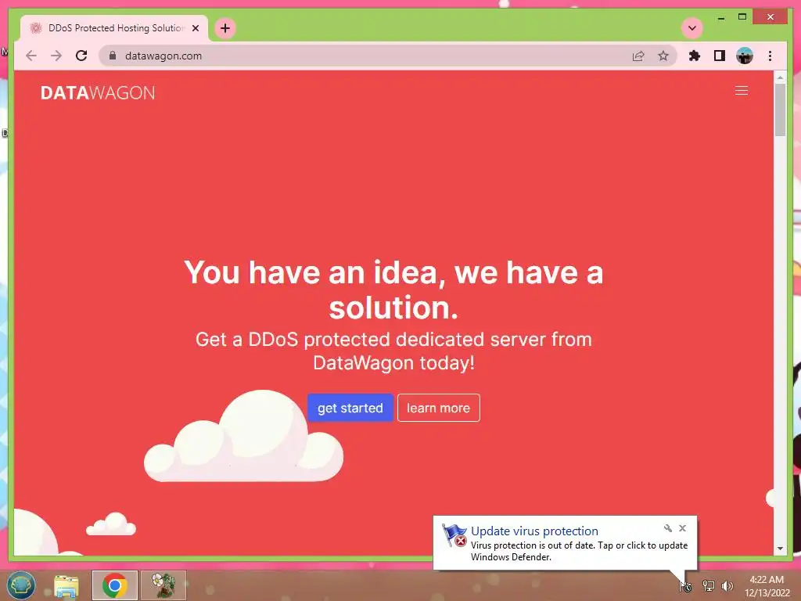Click the page scrollbar thumb
Screen dimensions: 801x601
coord(780,110)
